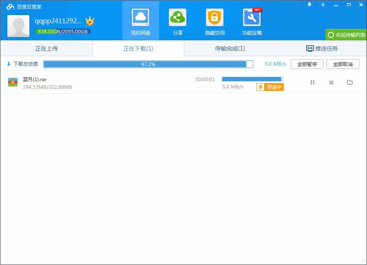367x265 pixels.
Task: Open 功能宝箱 wrench toolbox icon
Action: point(252,18)
